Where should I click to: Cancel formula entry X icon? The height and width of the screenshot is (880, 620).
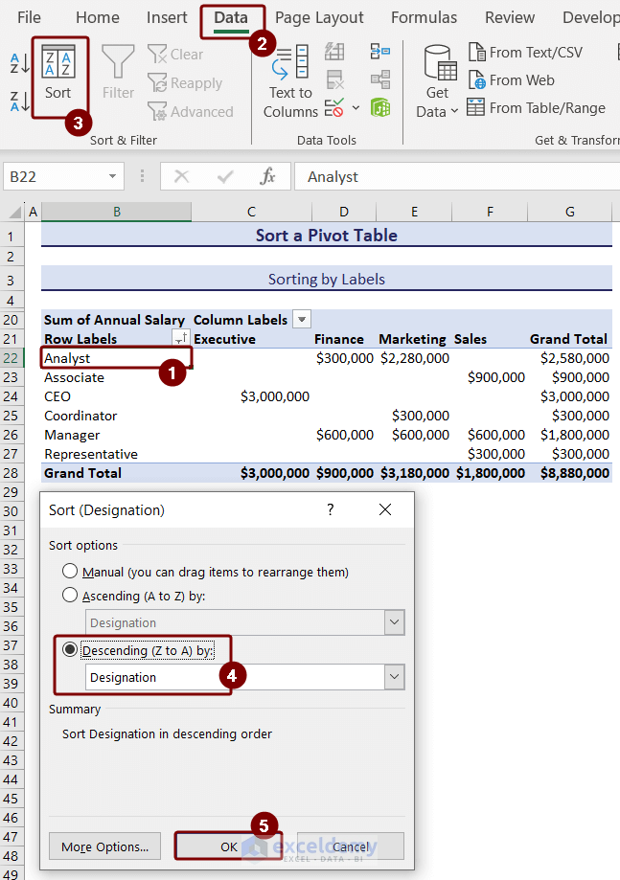pos(181,176)
